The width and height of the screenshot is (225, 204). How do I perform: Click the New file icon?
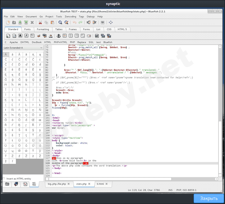(8, 22)
